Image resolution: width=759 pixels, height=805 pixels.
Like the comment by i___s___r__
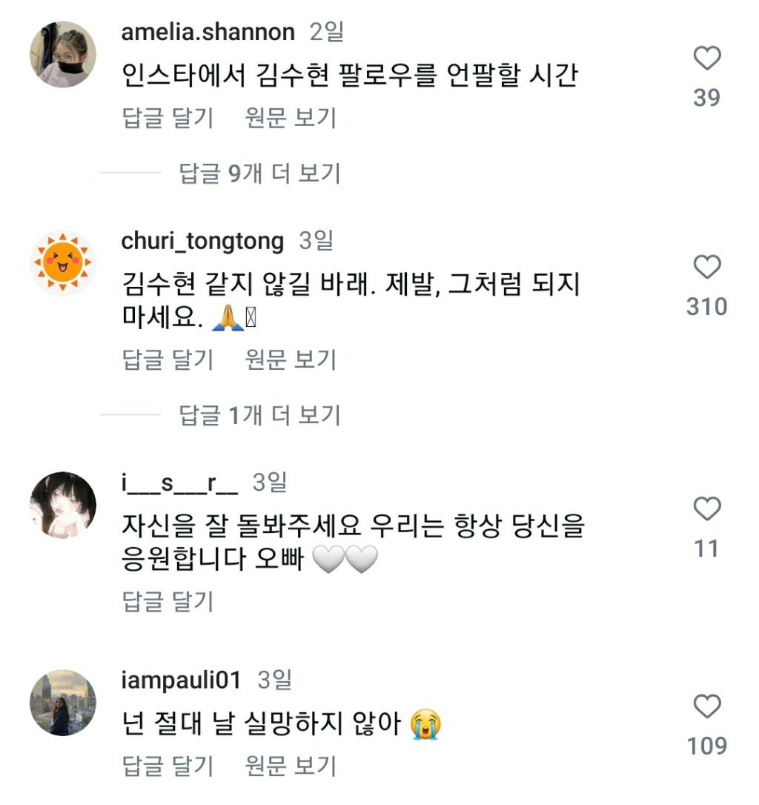pos(706,509)
